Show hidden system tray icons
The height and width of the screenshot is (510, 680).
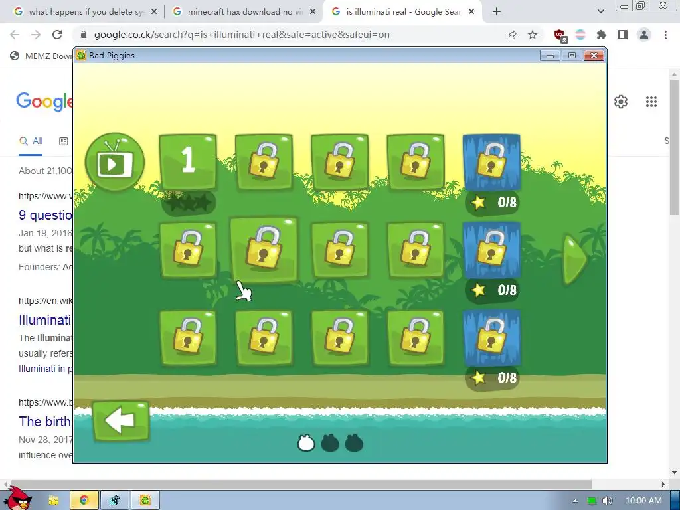pos(575,501)
